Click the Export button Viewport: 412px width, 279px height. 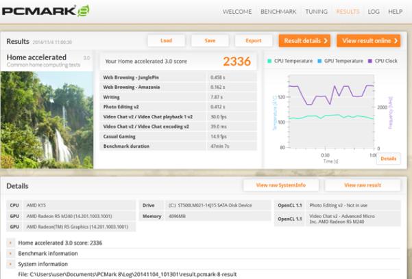click(254, 41)
